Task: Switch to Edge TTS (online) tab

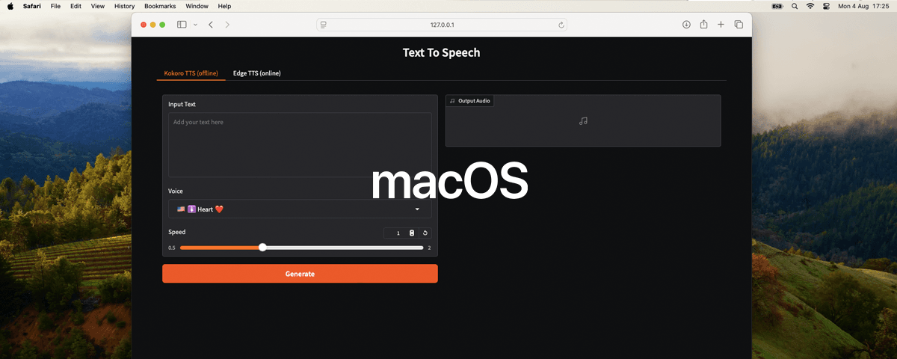Action: [257, 73]
